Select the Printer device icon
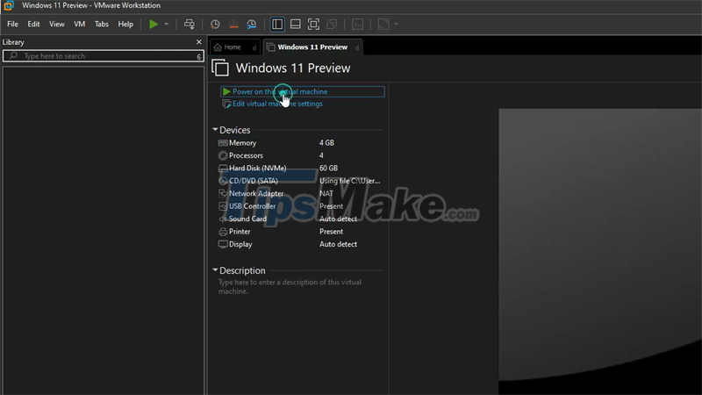This screenshot has height=395, width=702. (223, 232)
